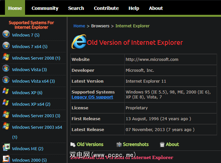Click the Windows 7 logo icon
Viewport: 221px width, 163px height.
pyautogui.click(x=6, y=34)
